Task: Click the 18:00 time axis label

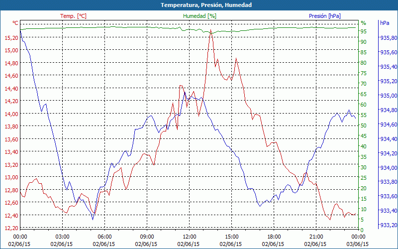Action: click(x=274, y=237)
